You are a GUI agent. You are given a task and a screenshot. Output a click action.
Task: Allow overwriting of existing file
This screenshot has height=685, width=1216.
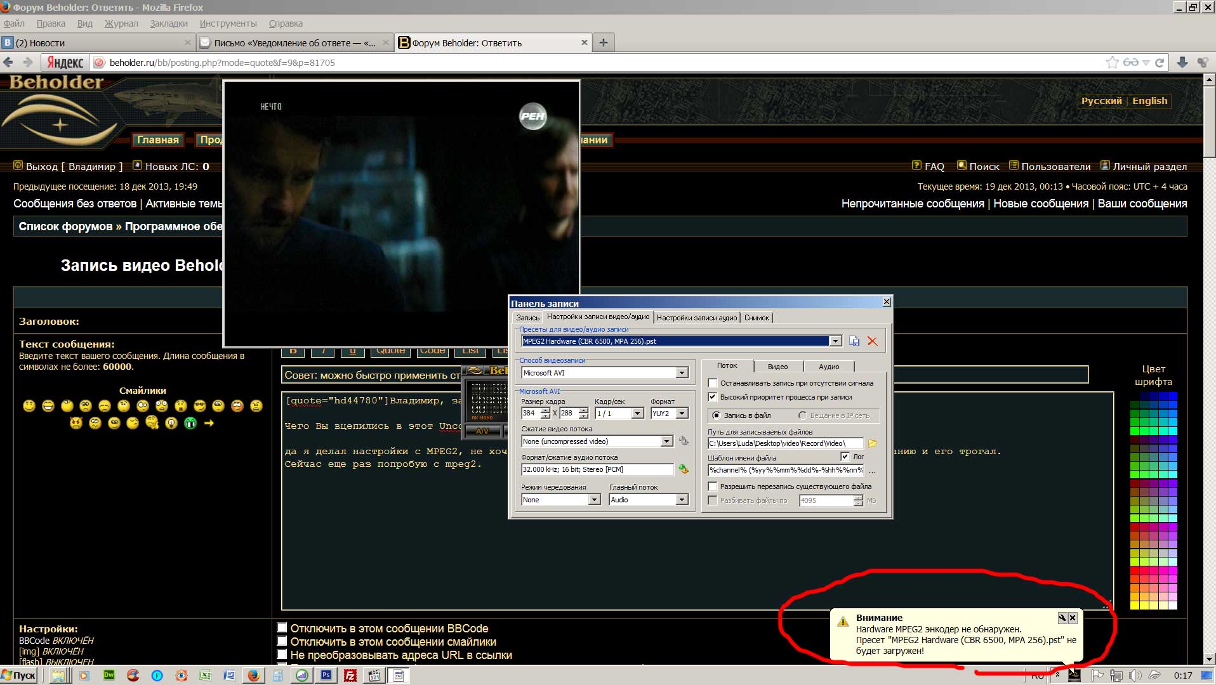pos(713,486)
